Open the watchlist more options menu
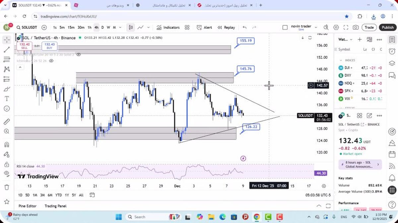The image size is (398, 223). 379,39
